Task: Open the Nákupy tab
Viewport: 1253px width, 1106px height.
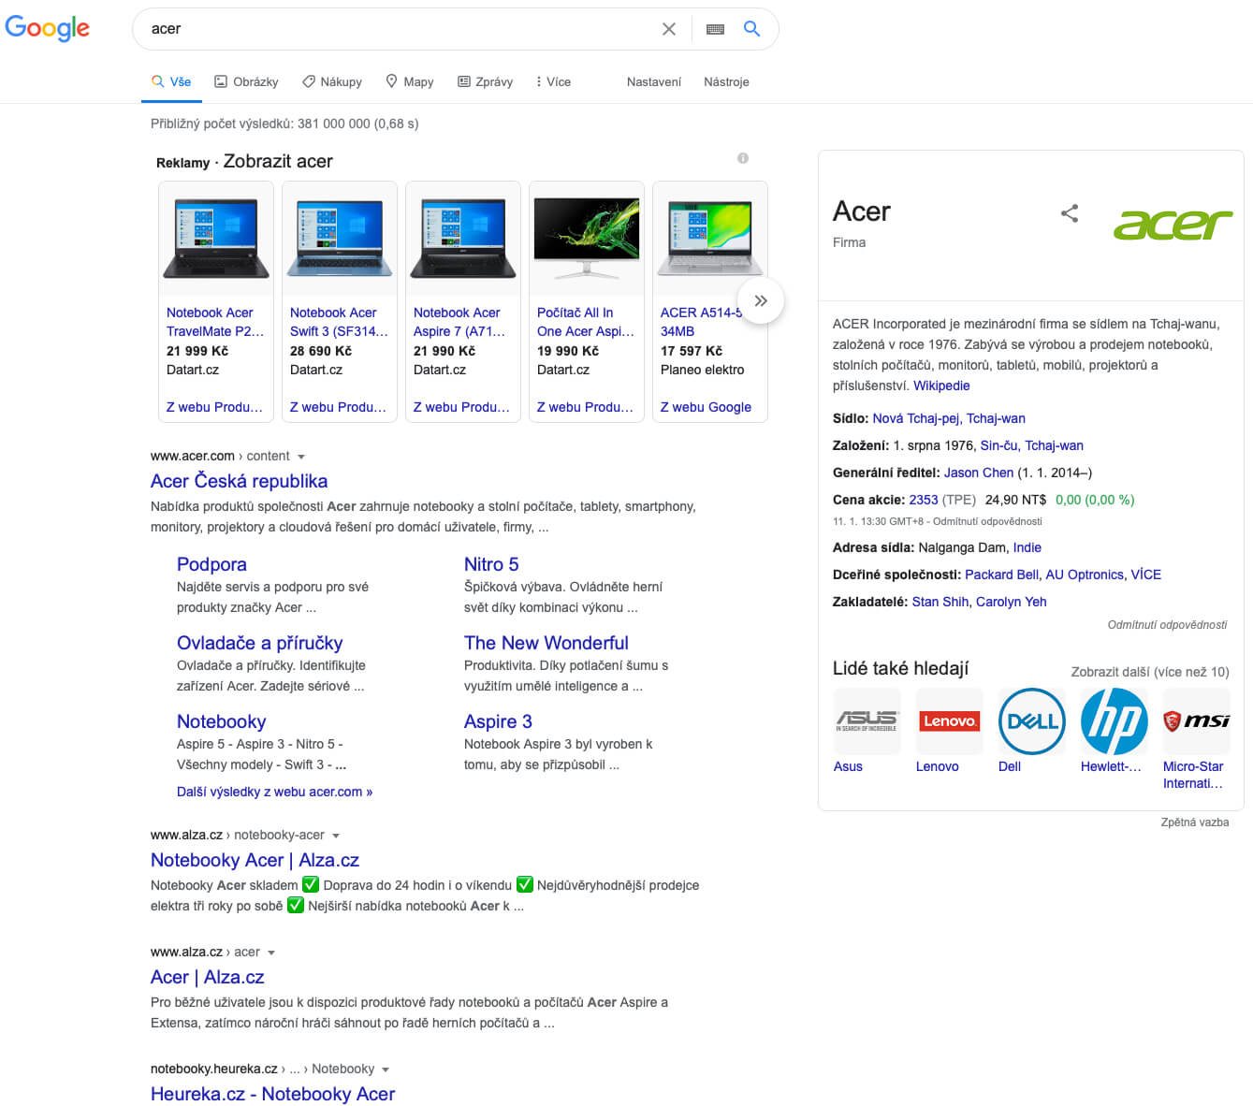Action: [x=332, y=82]
